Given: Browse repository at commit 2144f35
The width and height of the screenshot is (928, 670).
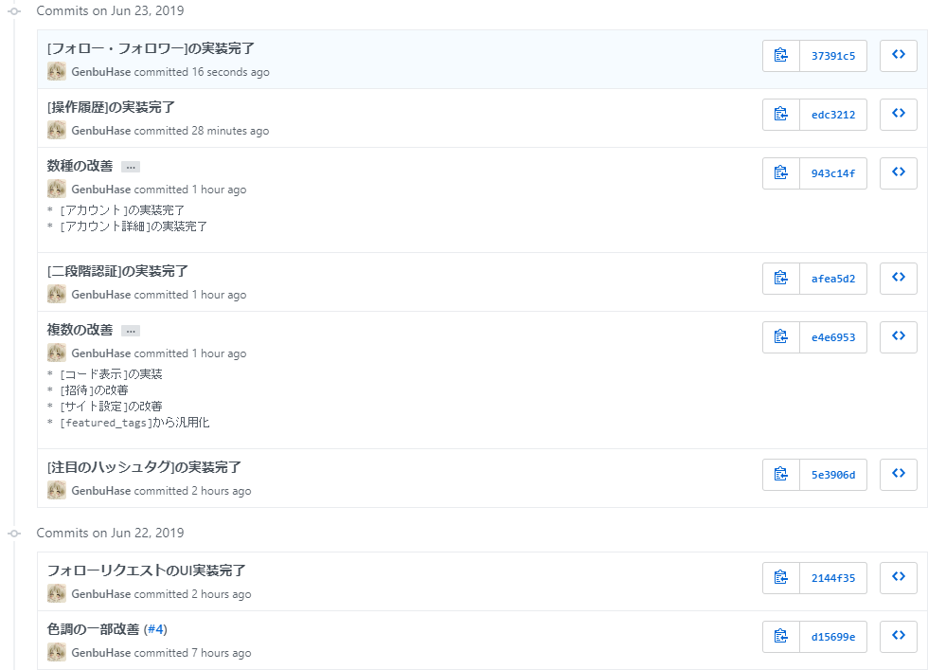Looking at the screenshot, I should (899, 577).
